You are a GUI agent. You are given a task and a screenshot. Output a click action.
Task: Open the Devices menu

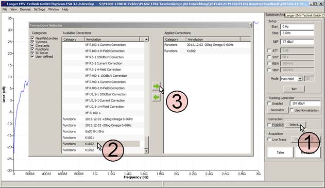[25, 9]
